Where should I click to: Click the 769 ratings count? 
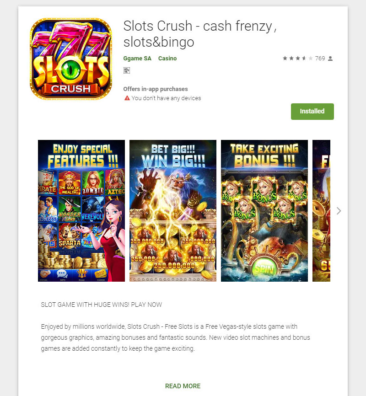320,59
